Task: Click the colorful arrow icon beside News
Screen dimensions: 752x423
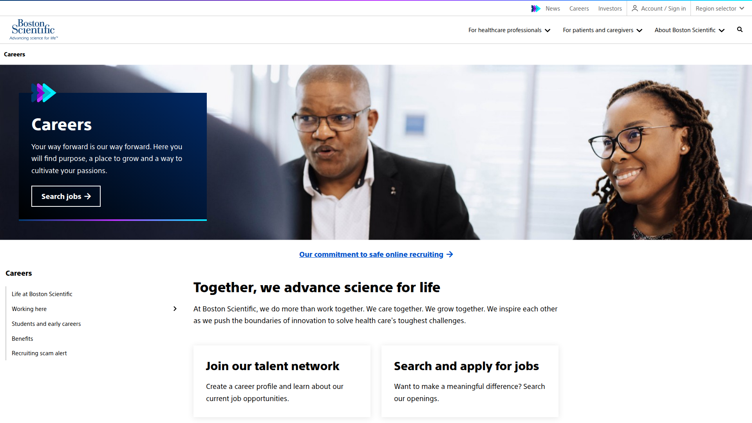Action: click(536, 9)
